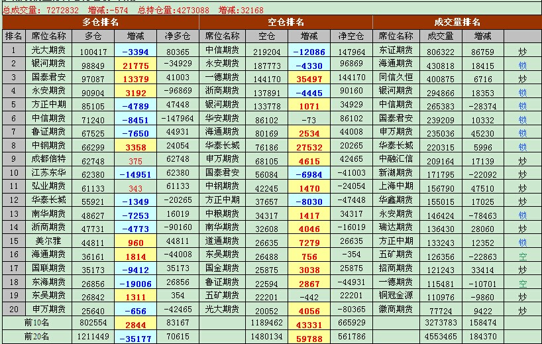Viewport: 542px width, 344px height.
Task: Click the 增减:32168 text at top
Action: point(241,11)
